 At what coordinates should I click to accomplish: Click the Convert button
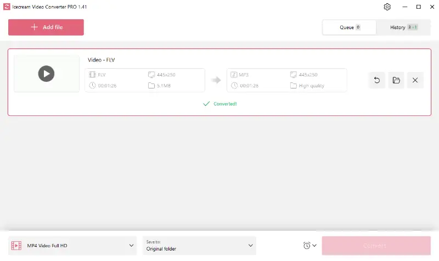tap(376, 246)
